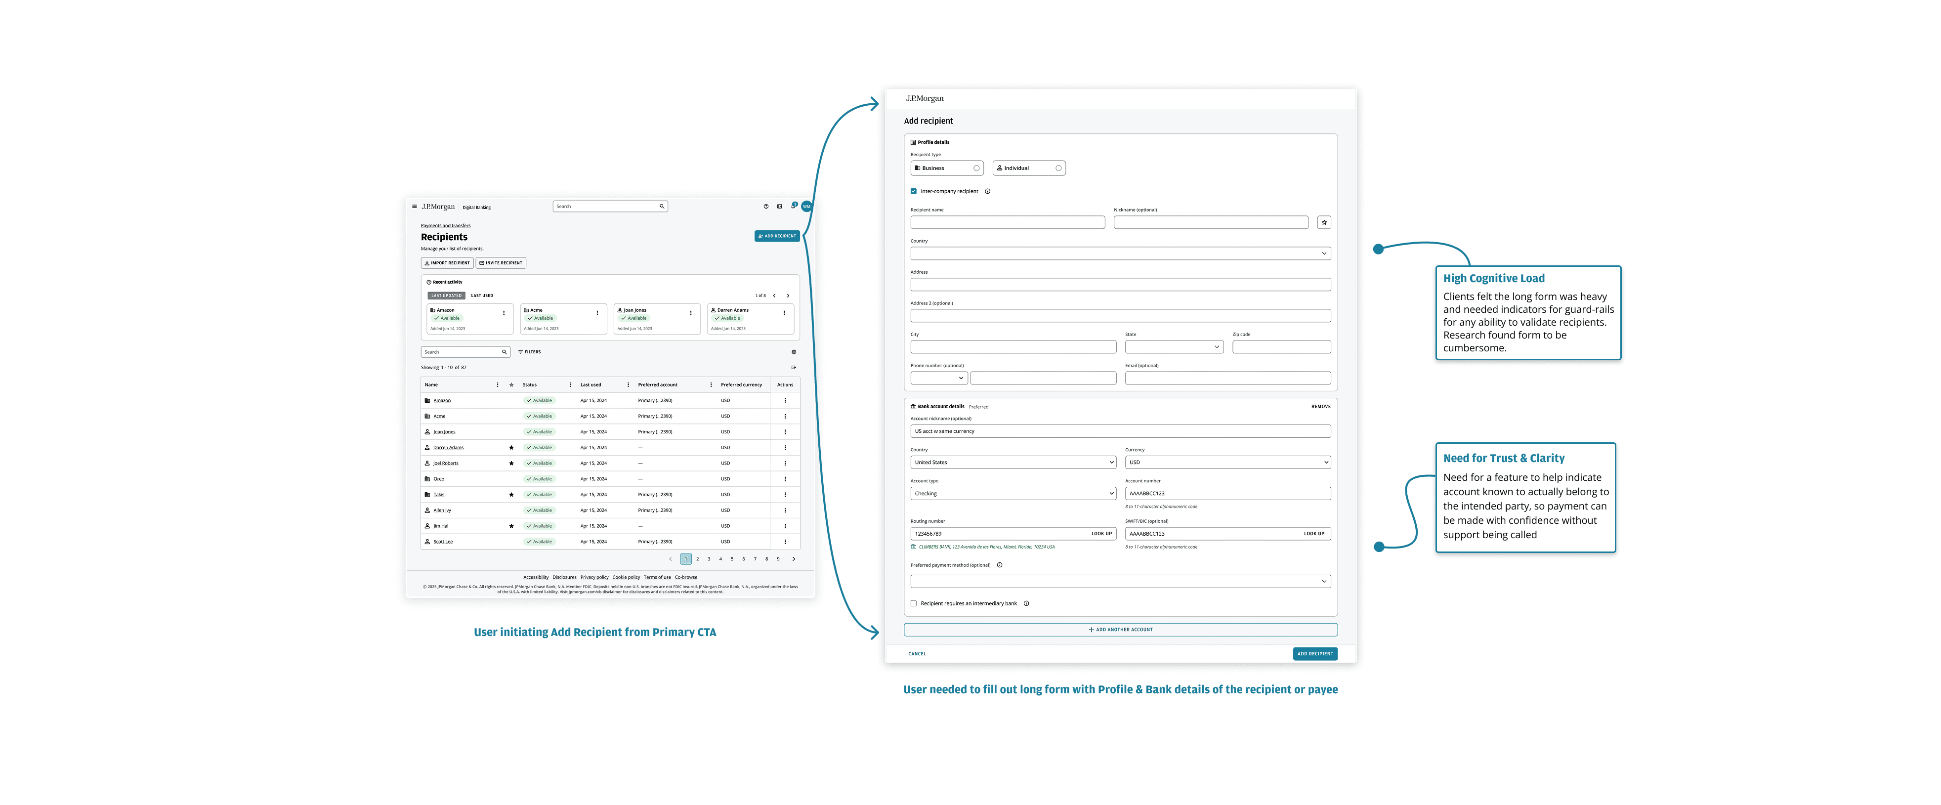
Task: Open Amazon card's three-dot menu
Action: coord(504,313)
